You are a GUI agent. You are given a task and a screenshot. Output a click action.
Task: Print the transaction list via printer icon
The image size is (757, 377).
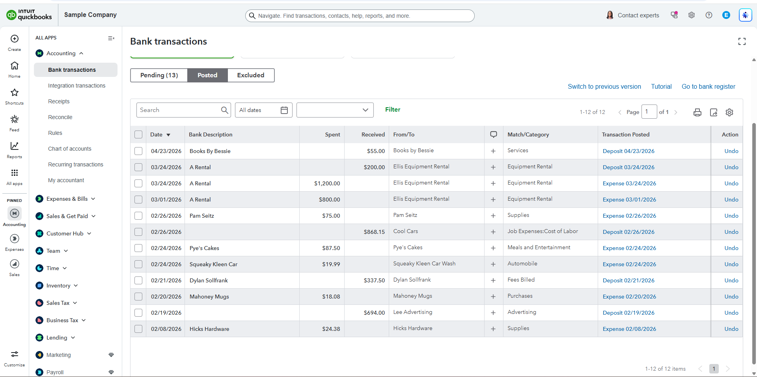(697, 112)
